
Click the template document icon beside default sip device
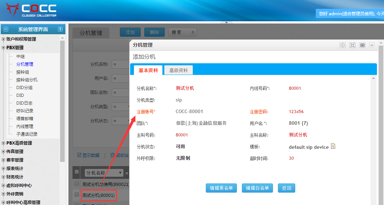[333, 146]
